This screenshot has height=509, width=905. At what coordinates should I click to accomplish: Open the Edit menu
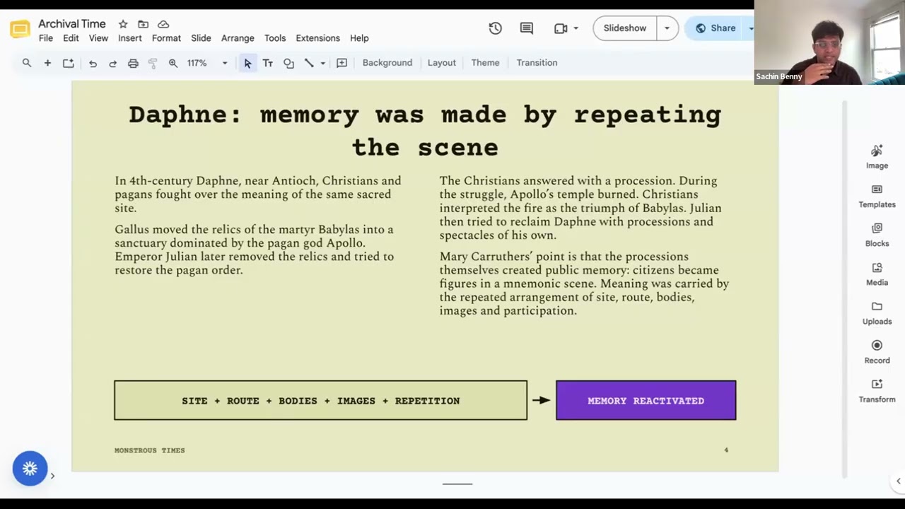pyautogui.click(x=71, y=38)
